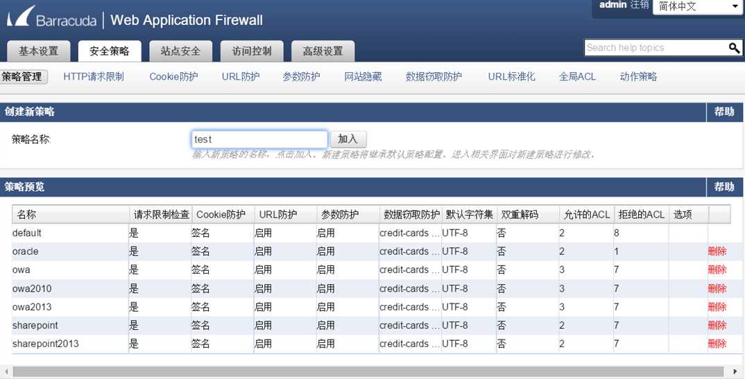This screenshot has width=745, height=379.
Task: Click the 双重解码 column header
Action: [527, 214]
